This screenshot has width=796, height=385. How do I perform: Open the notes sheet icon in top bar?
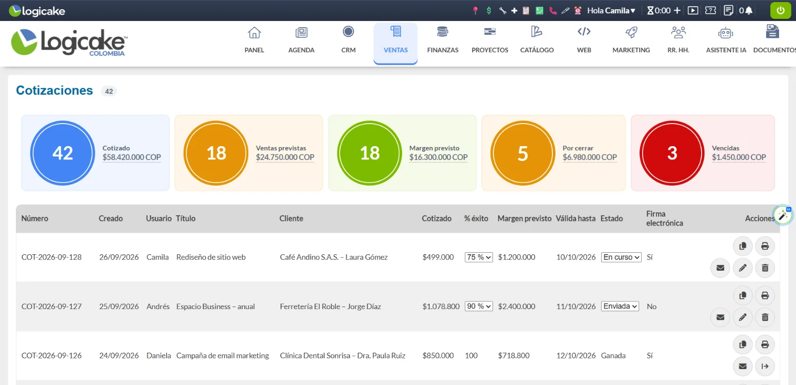tap(728, 10)
